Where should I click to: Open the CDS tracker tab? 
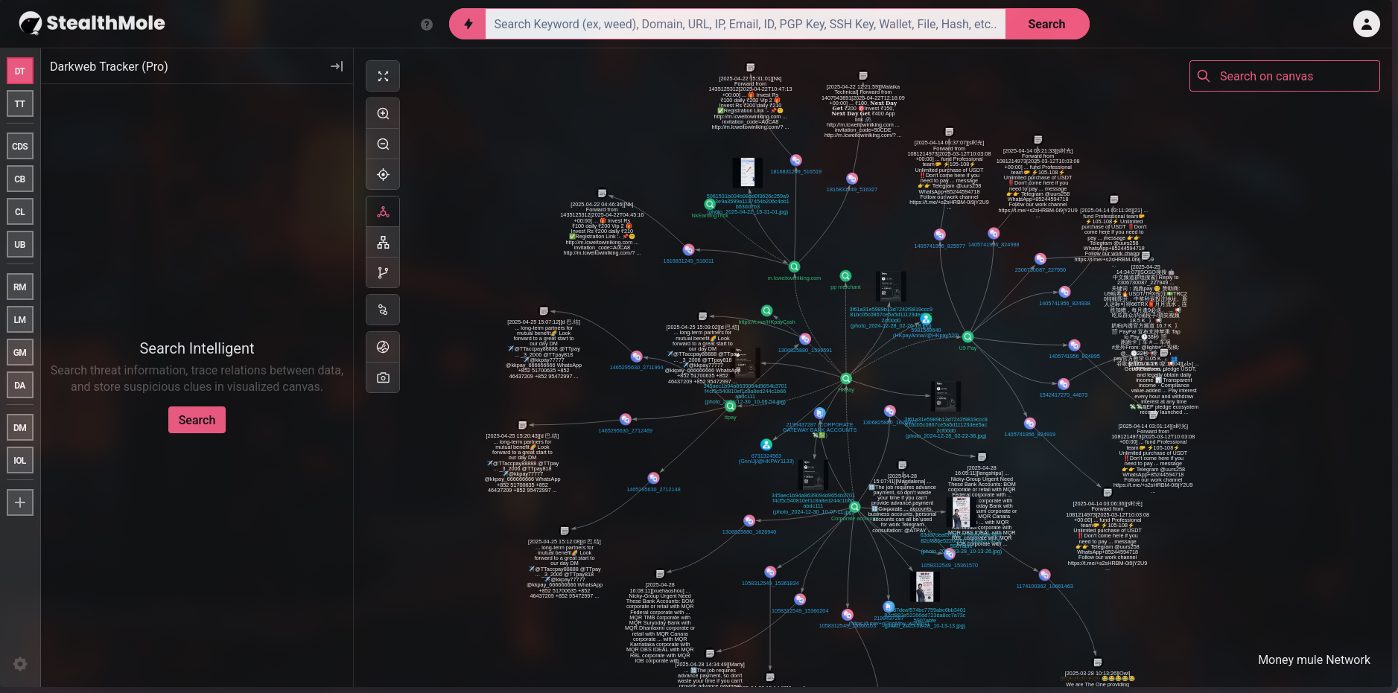(19, 146)
